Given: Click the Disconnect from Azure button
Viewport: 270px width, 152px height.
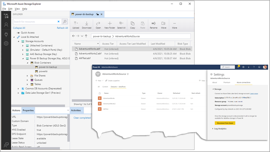Looking at the screenshot, I should 225,123.
